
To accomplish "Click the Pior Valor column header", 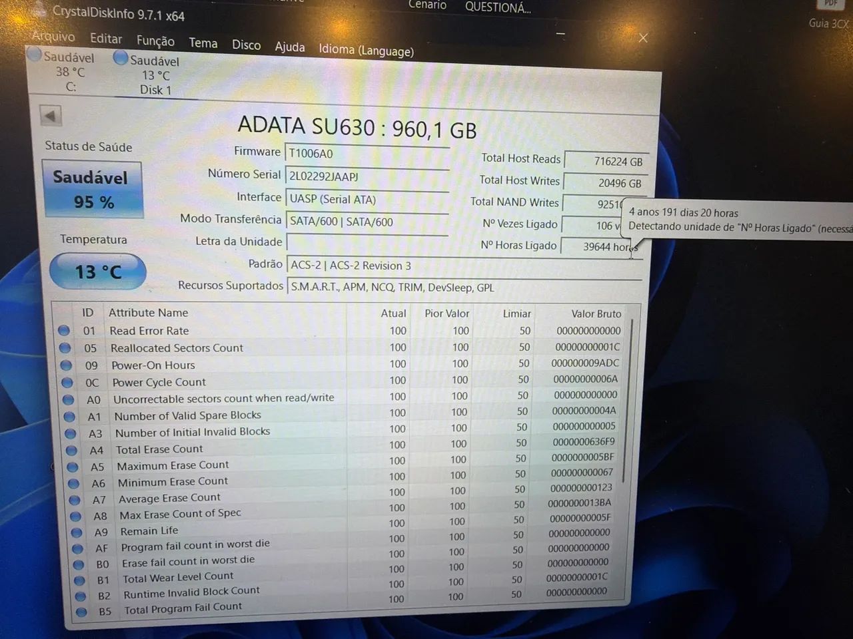I will pyautogui.click(x=446, y=313).
